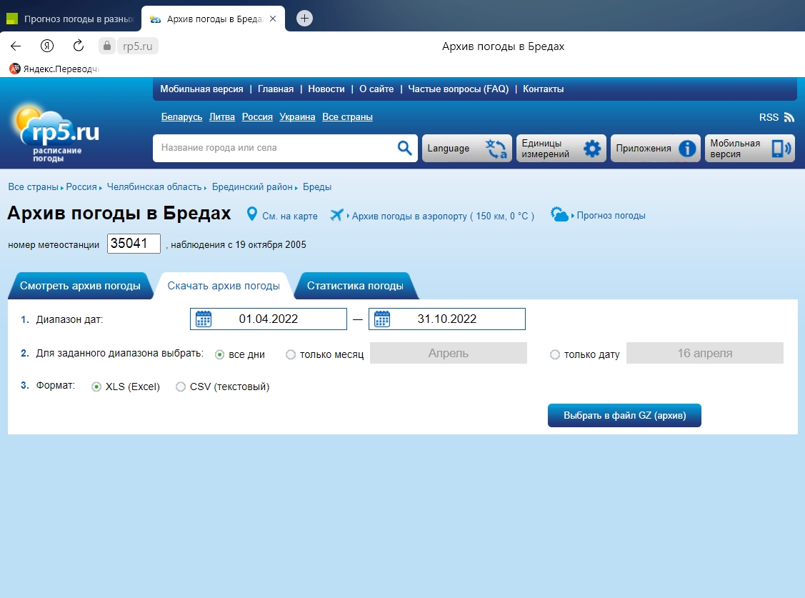Click the padlock site security icon
Screen dimensions: 805x598
107,46
